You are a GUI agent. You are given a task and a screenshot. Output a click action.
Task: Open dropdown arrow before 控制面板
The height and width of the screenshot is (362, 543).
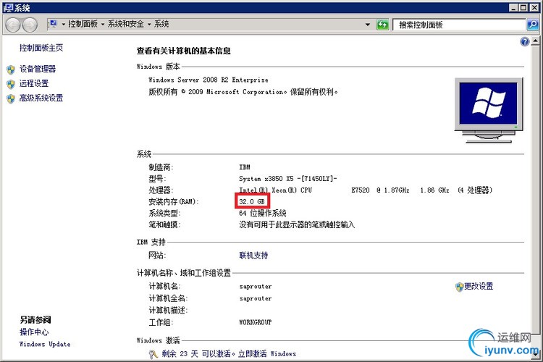64,24
